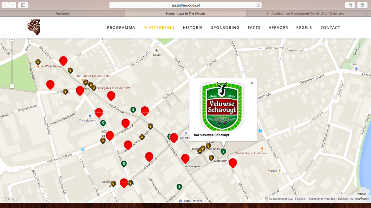Reload the page from the address bar
371x208 pixels.
(258, 5)
